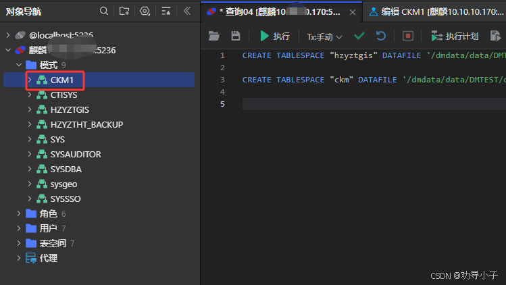The width and height of the screenshot is (506, 285).
Task: Switch to the 编辑 CKM1 tab
Action: click(x=434, y=12)
